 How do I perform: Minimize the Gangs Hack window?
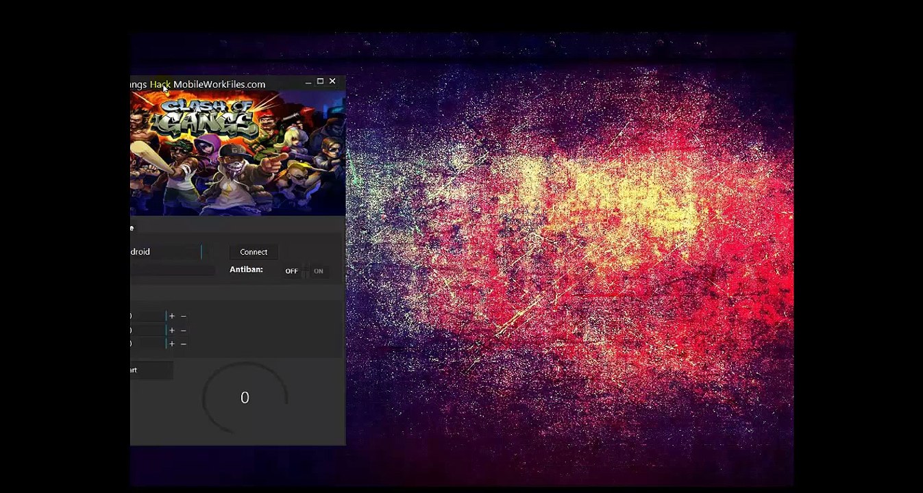tap(308, 82)
